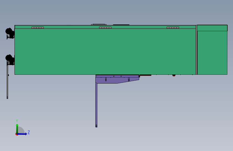
Task: Select the middle hinge on top edge
Action: pyautogui.click(x=105, y=28)
